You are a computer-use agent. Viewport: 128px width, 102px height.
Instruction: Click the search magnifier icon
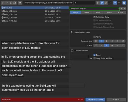click(76, 3)
